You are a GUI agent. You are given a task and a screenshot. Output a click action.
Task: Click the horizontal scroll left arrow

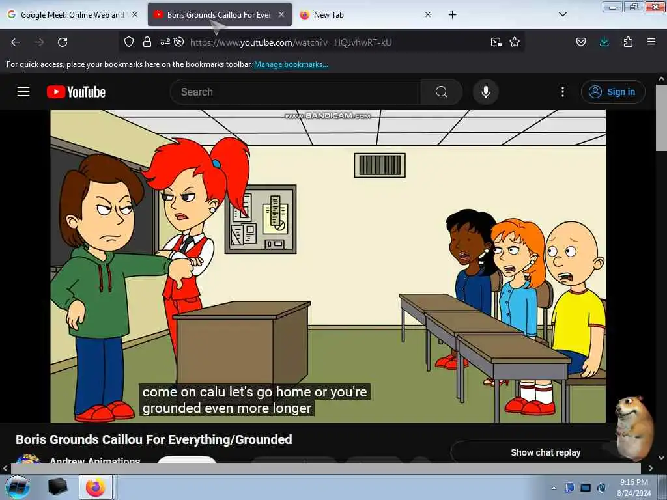5,468
